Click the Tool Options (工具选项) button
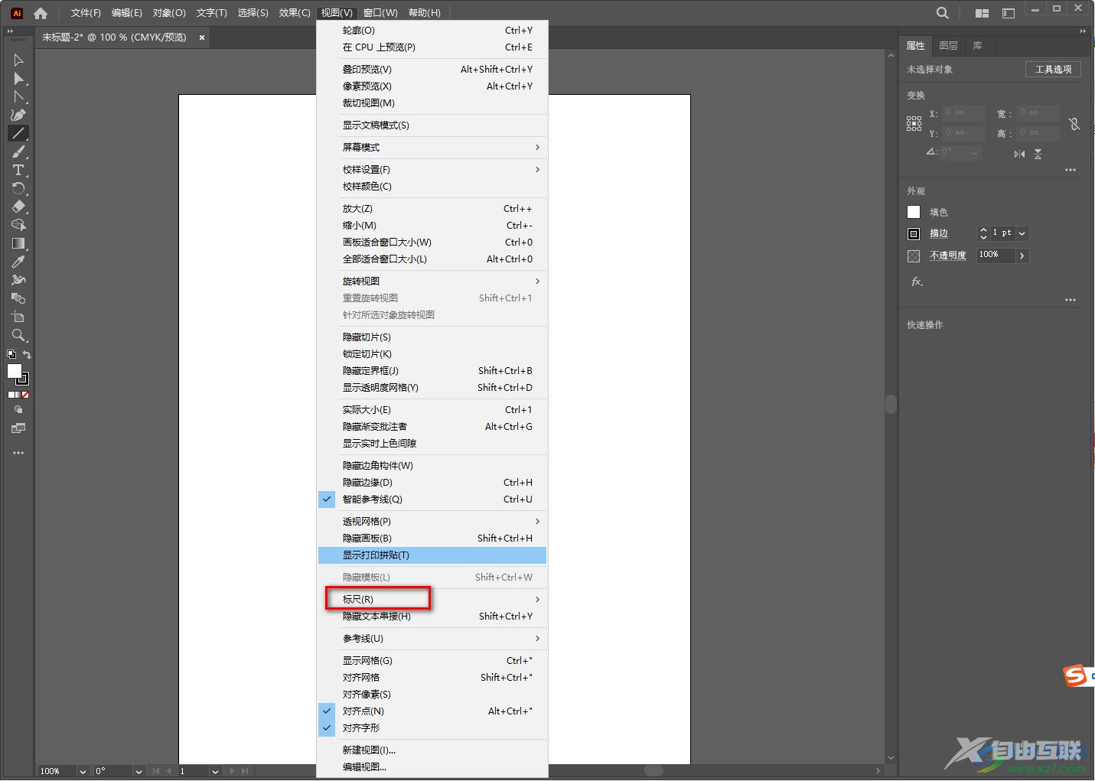The width and height of the screenshot is (1095, 781). pos(1054,70)
